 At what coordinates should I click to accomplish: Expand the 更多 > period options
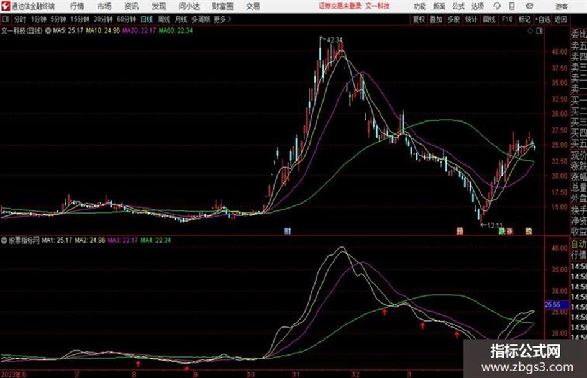click(222, 19)
